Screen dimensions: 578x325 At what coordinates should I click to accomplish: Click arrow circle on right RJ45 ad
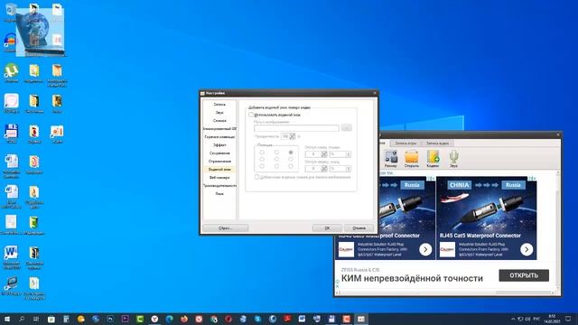[x=527, y=249]
